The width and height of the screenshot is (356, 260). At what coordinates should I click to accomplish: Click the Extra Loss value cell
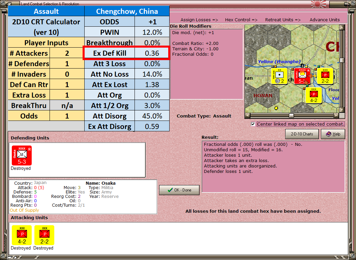[67, 95]
